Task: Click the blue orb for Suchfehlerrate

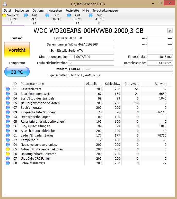Action: pos(8,107)
